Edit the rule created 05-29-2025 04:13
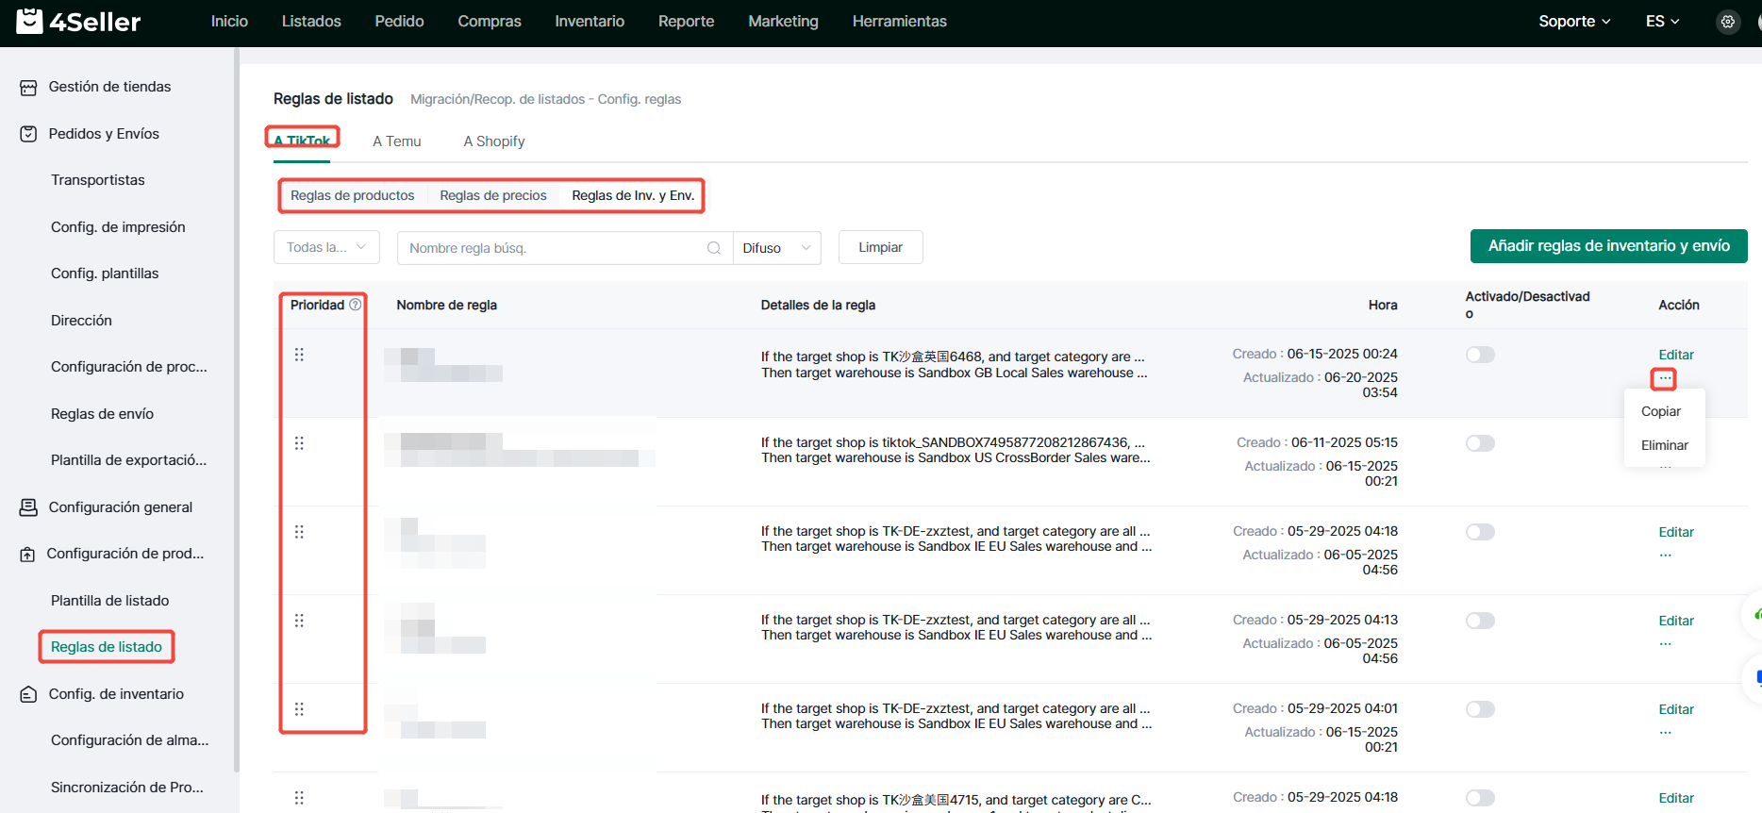1762x813 pixels. tap(1676, 621)
